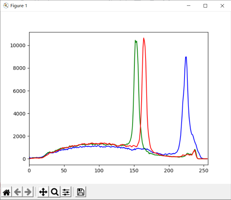Minimize the Figure 1 window
The width and height of the screenshot is (231, 200).
click(189, 6)
